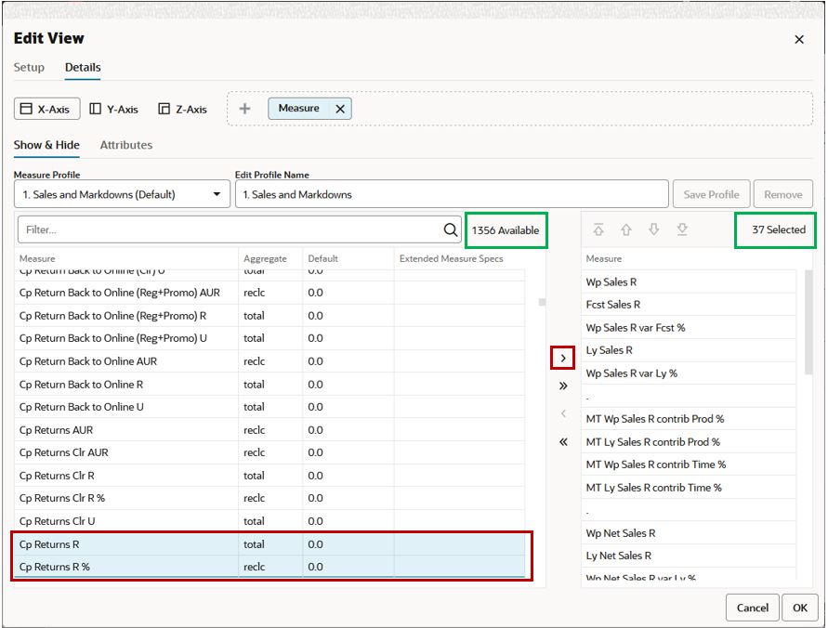Viewport: 828px width, 628px height.
Task: Click the 'reclc' aggregate cell for Cp Returns AUR
Action: click(x=270, y=430)
